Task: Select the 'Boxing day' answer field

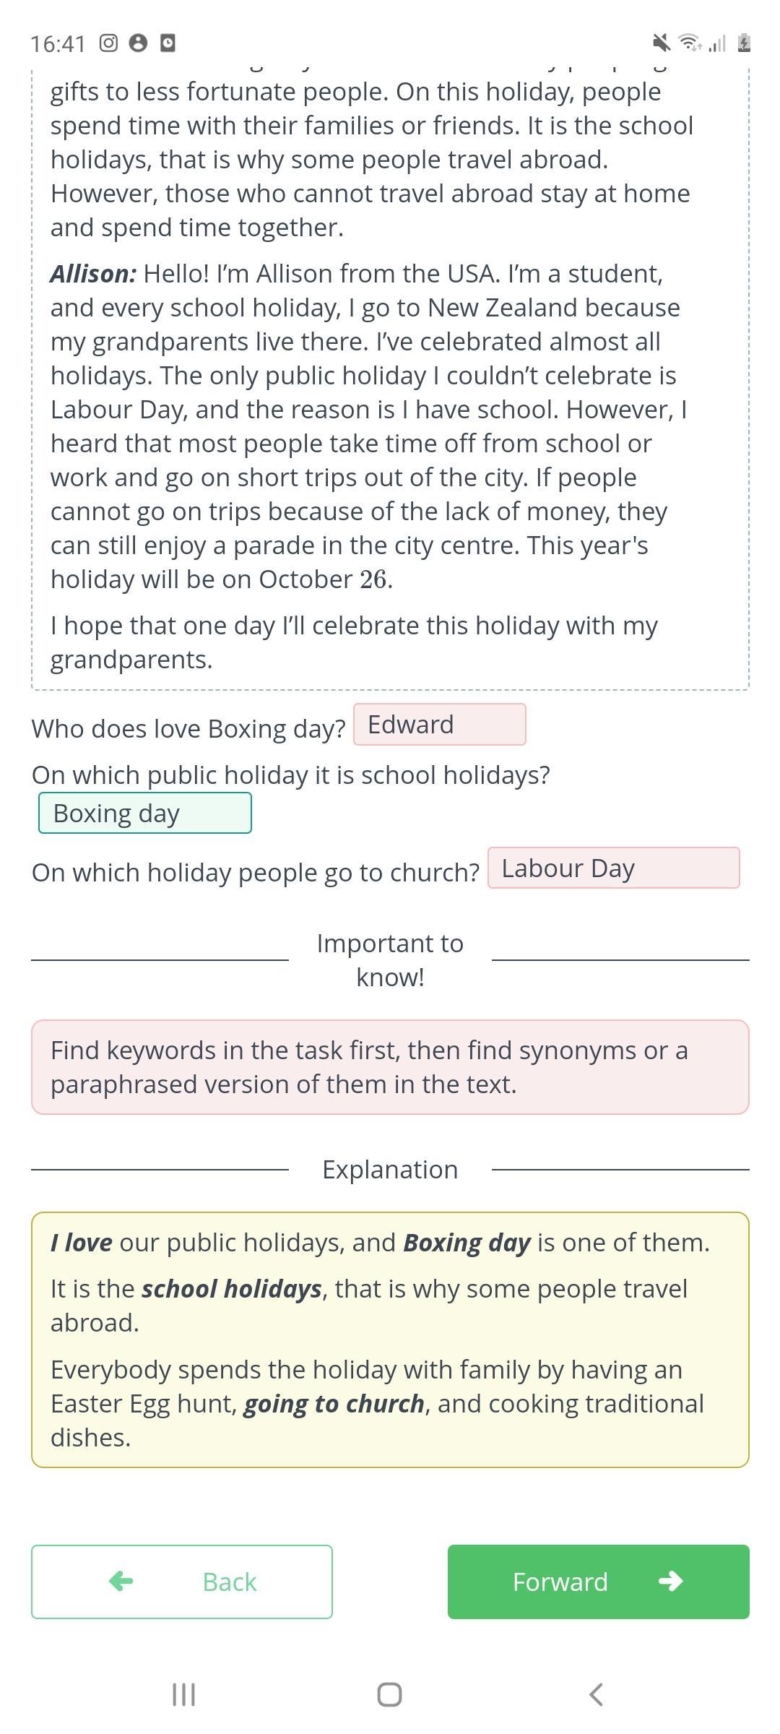Action: point(145,814)
